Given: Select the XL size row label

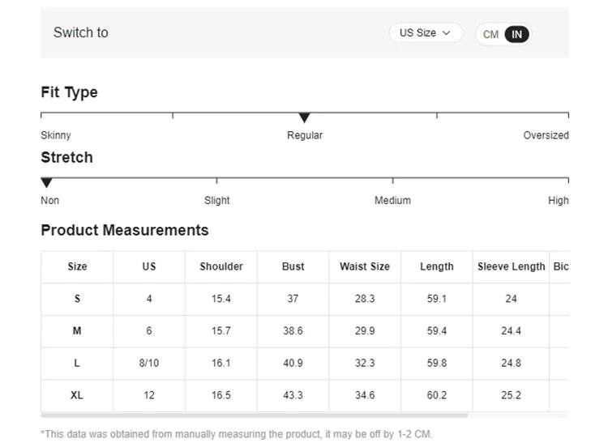Looking at the screenshot, I should (77, 395).
